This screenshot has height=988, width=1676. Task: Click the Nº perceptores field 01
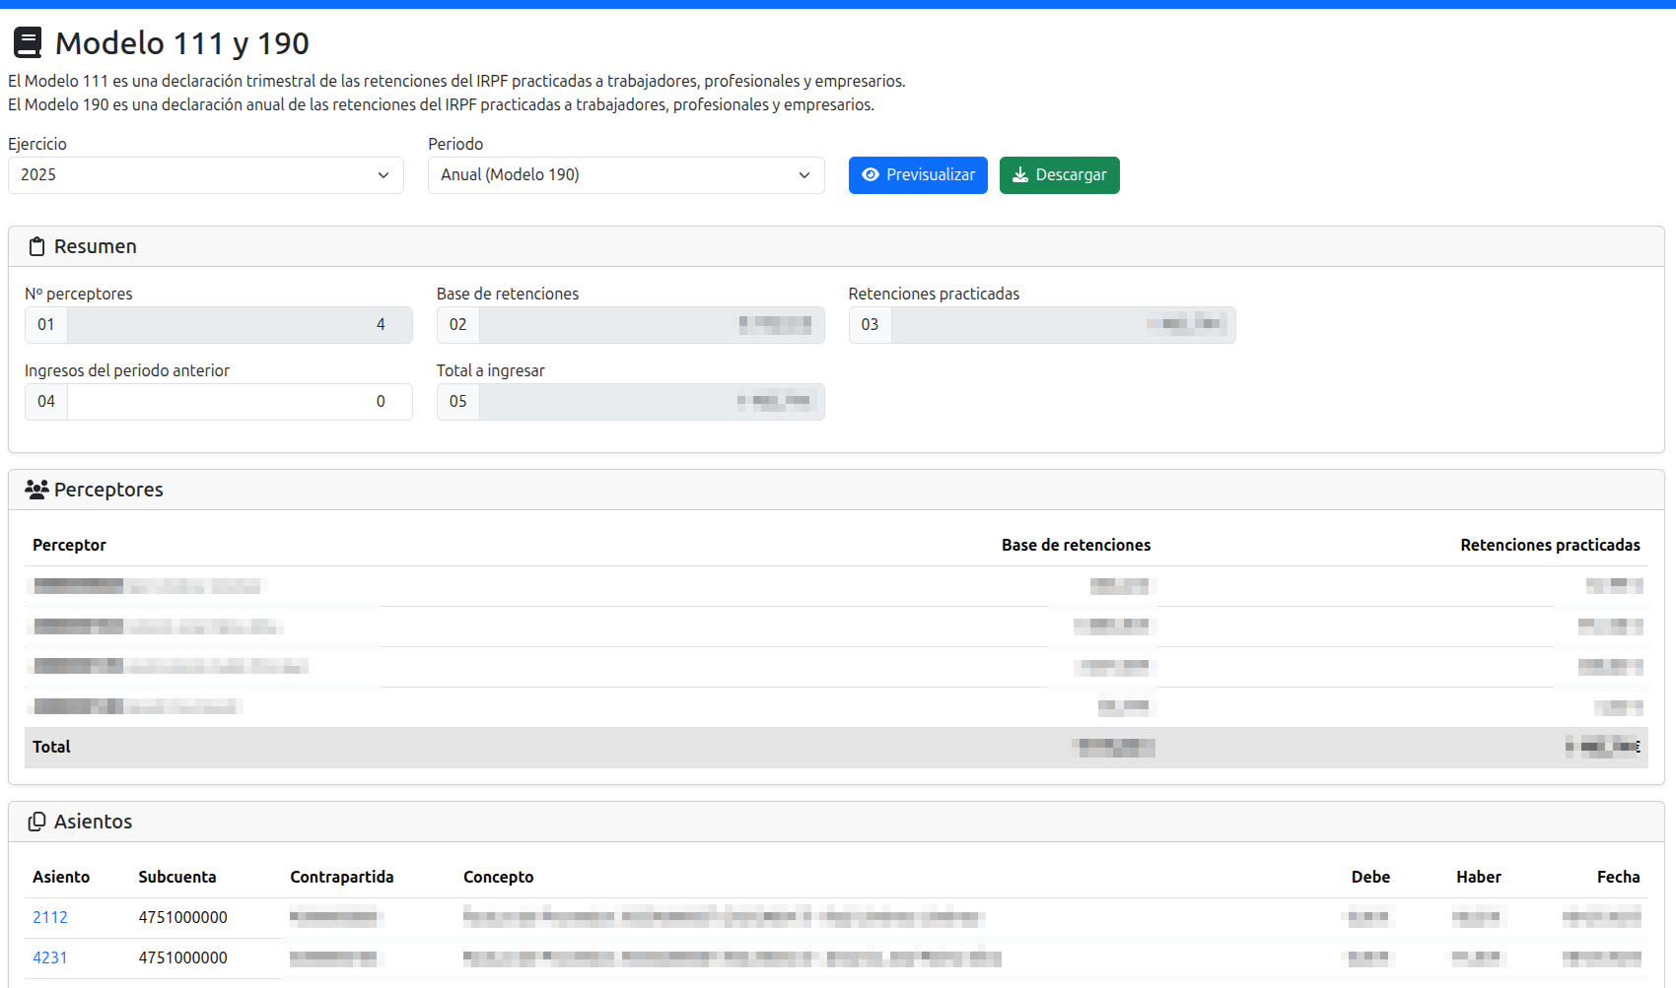[x=239, y=325]
